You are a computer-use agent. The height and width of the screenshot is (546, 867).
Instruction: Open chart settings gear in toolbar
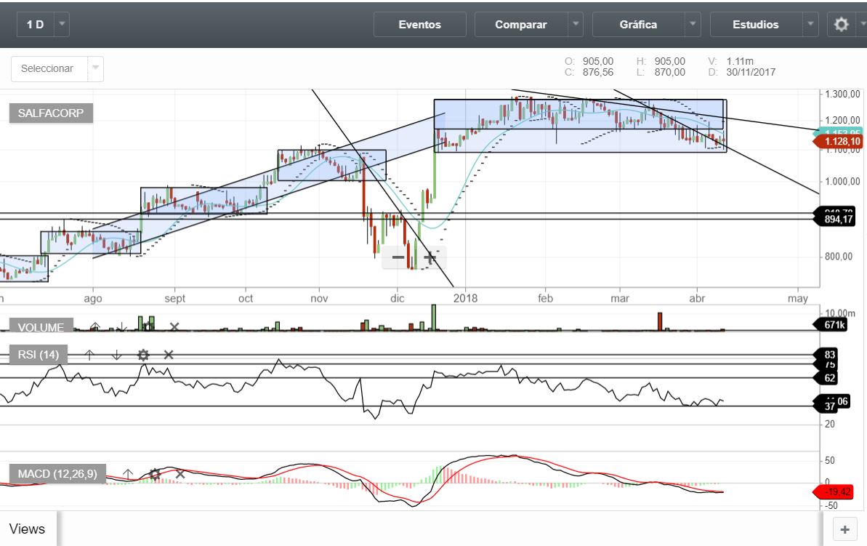(x=842, y=25)
